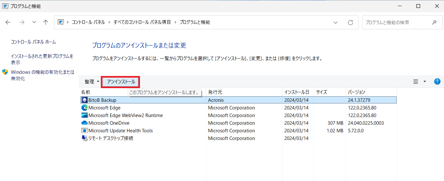Open view options dropdown arrow

pos(425,82)
